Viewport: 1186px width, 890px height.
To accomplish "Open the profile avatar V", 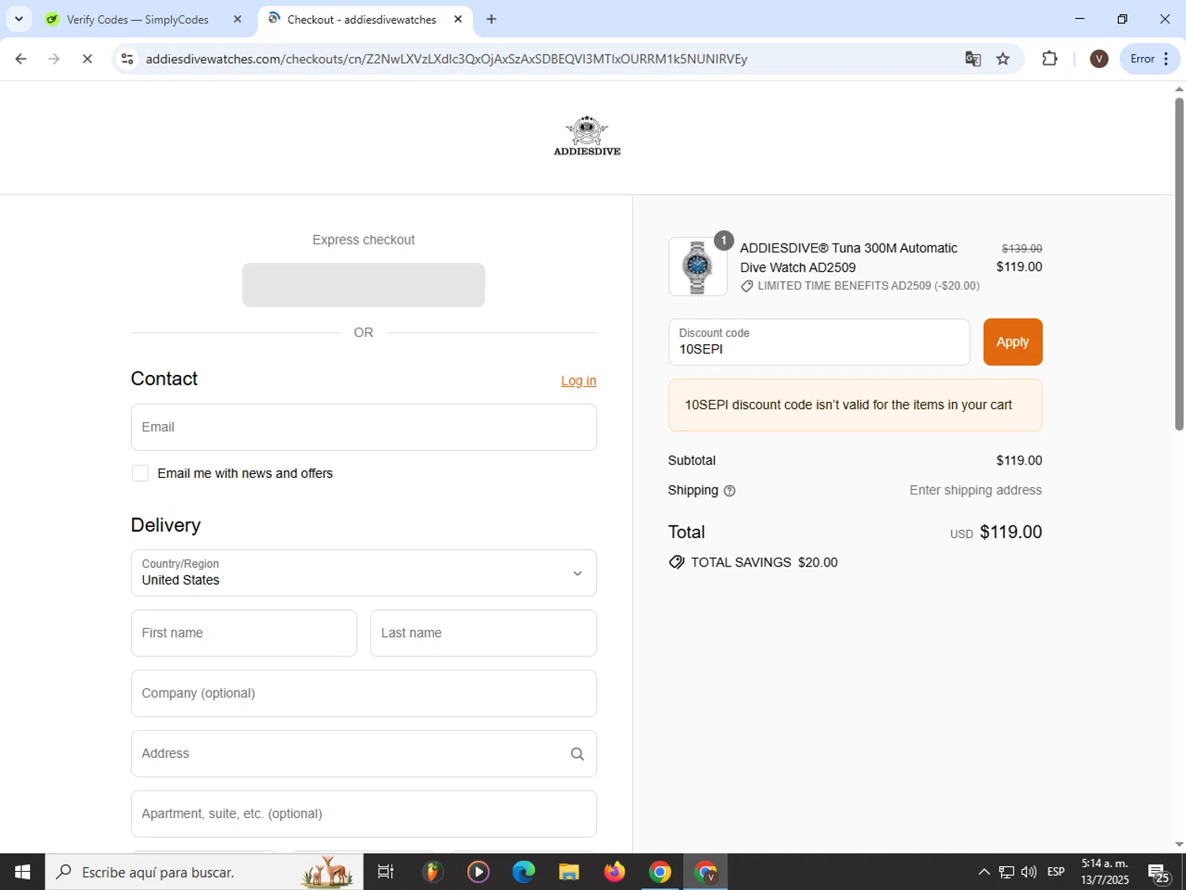I will 1098,59.
